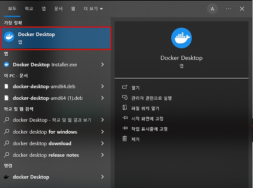Image resolution: width=253 pixels, height=188 pixels.
Task: Close the search panel with X
Action: [x=242, y=9]
